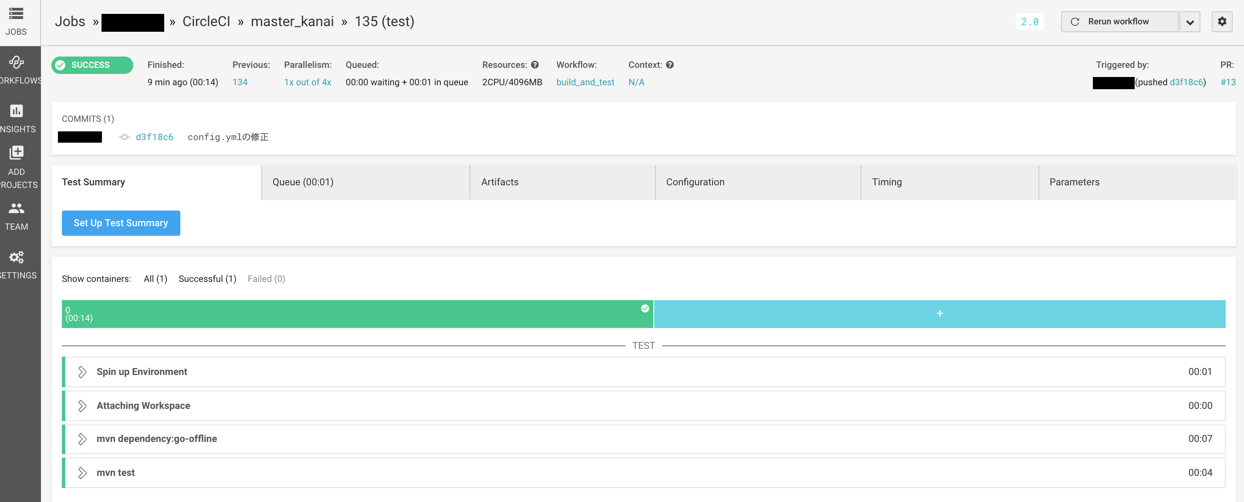
Task: Click the Set Up Test Summary button
Action: 121,223
